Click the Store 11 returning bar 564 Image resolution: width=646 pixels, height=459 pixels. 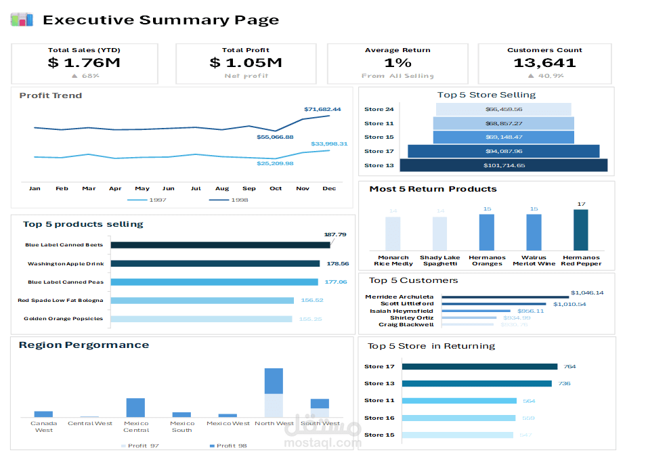point(459,401)
